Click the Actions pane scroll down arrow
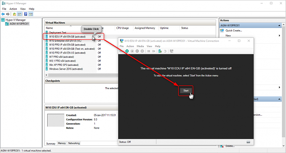 [284, 146]
